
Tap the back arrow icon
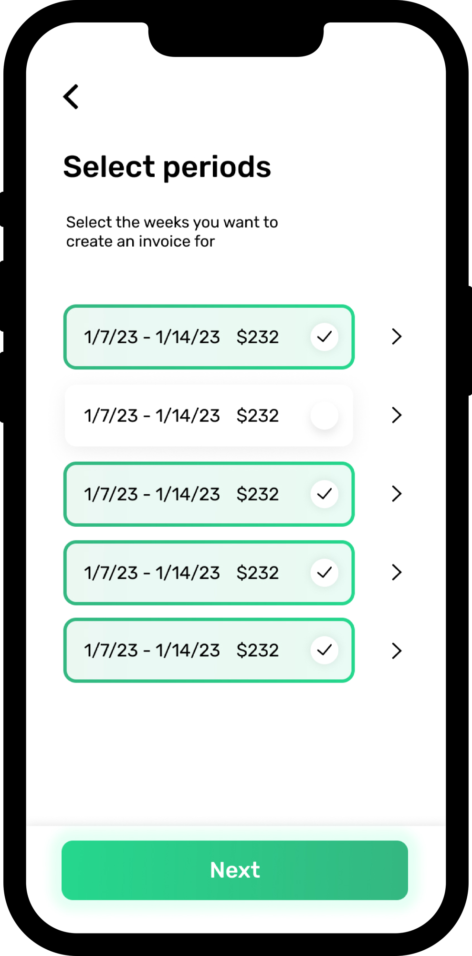click(71, 97)
